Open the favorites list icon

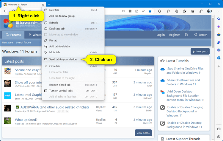click(168, 11)
